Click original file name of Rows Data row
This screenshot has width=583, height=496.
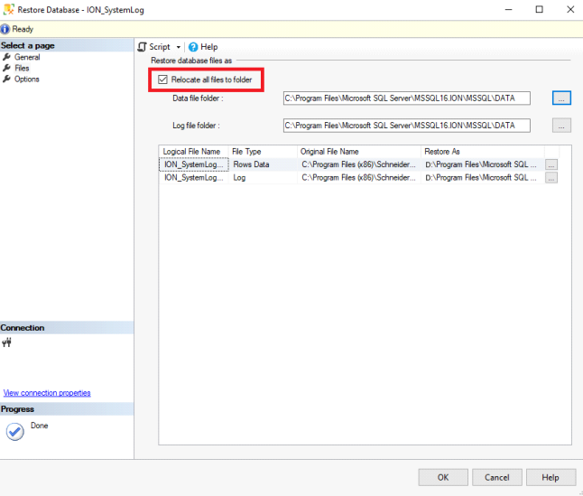(359, 164)
